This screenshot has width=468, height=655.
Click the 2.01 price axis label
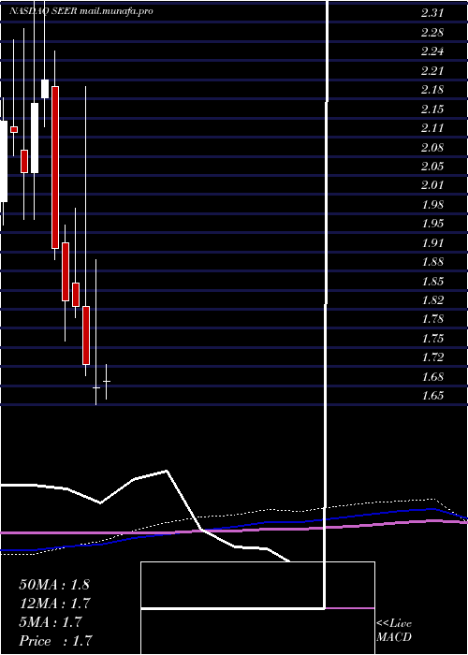click(432, 185)
